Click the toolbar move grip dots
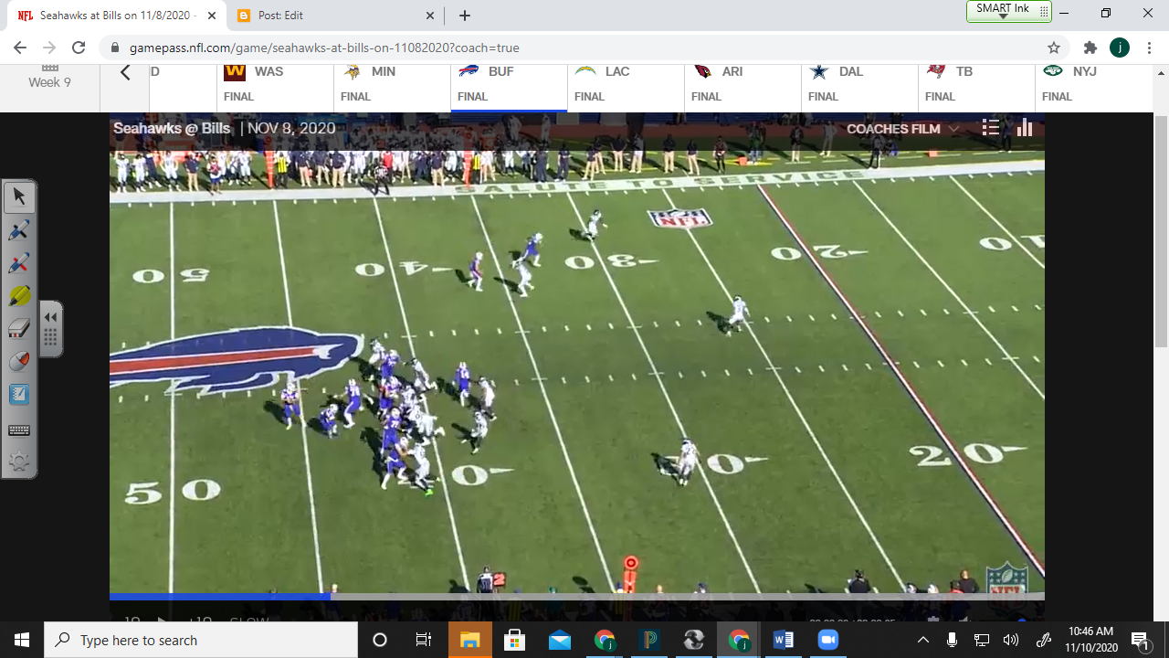The image size is (1169, 658). (x=50, y=339)
